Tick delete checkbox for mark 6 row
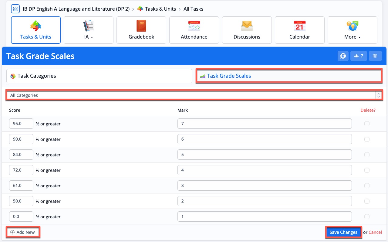The image size is (388, 242). (x=367, y=139)
